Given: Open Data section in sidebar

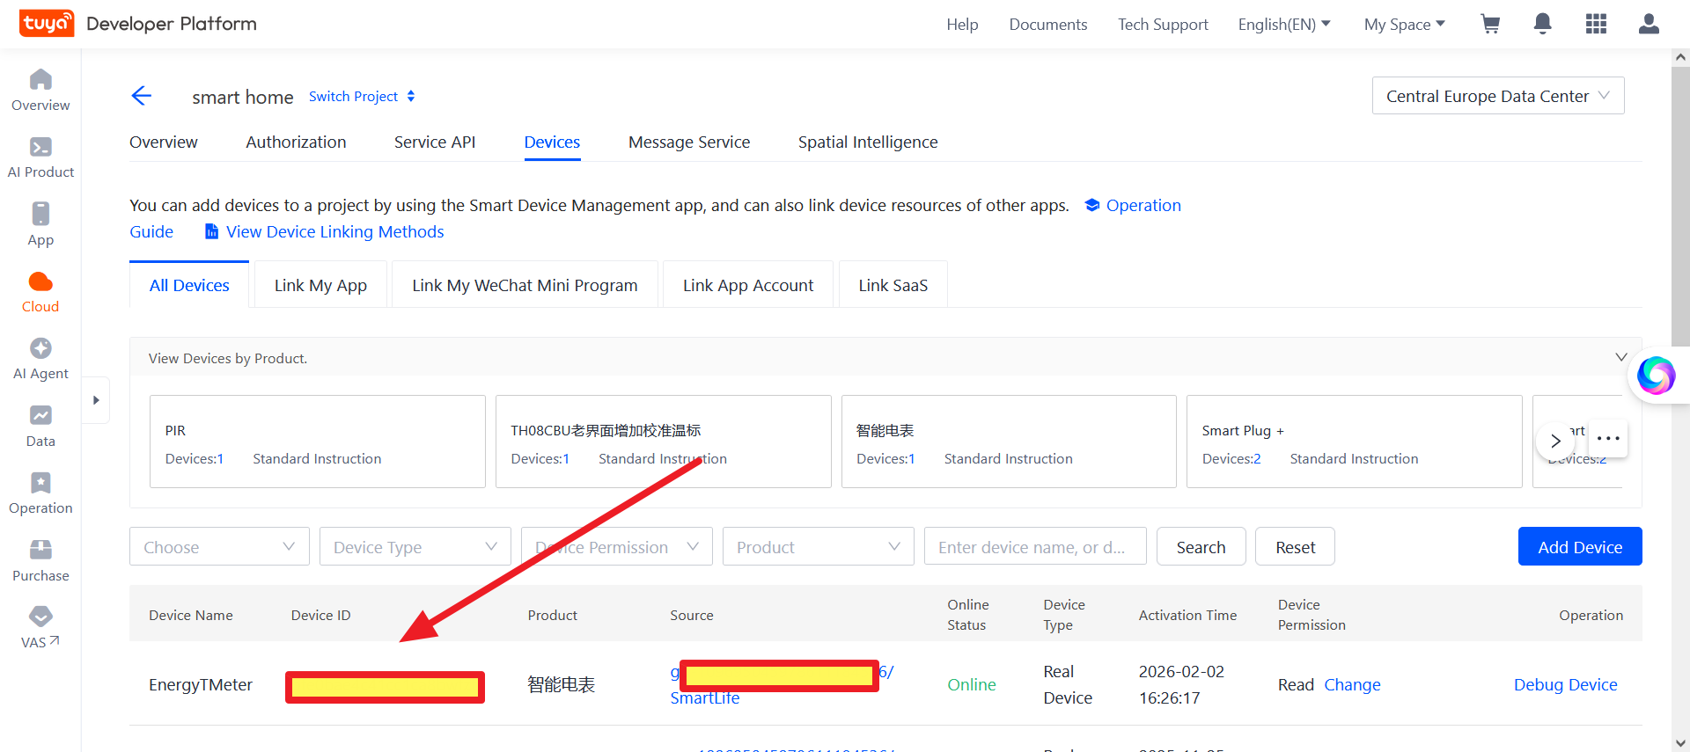Looking at the screenshot, I should click(40, 427).
